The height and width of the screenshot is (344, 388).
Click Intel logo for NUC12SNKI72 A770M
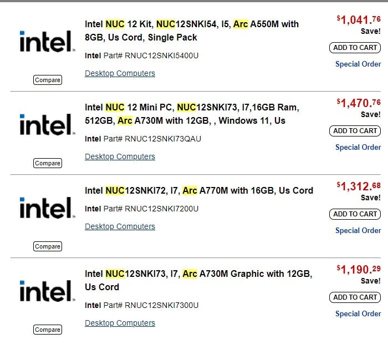coord(47,208)
